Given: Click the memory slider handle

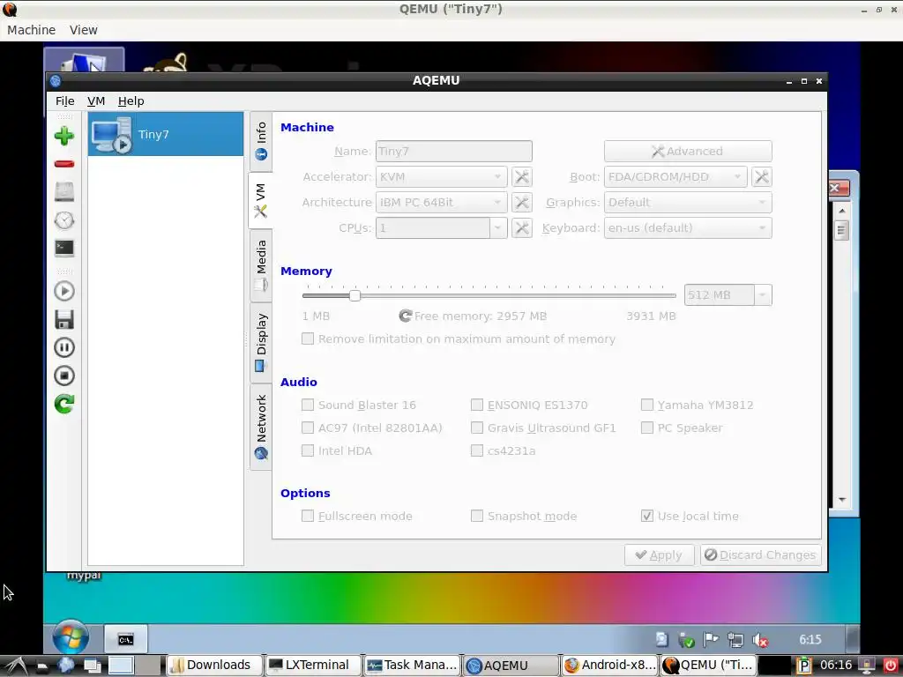Looking at the screenshot, I should coord(354,295).
